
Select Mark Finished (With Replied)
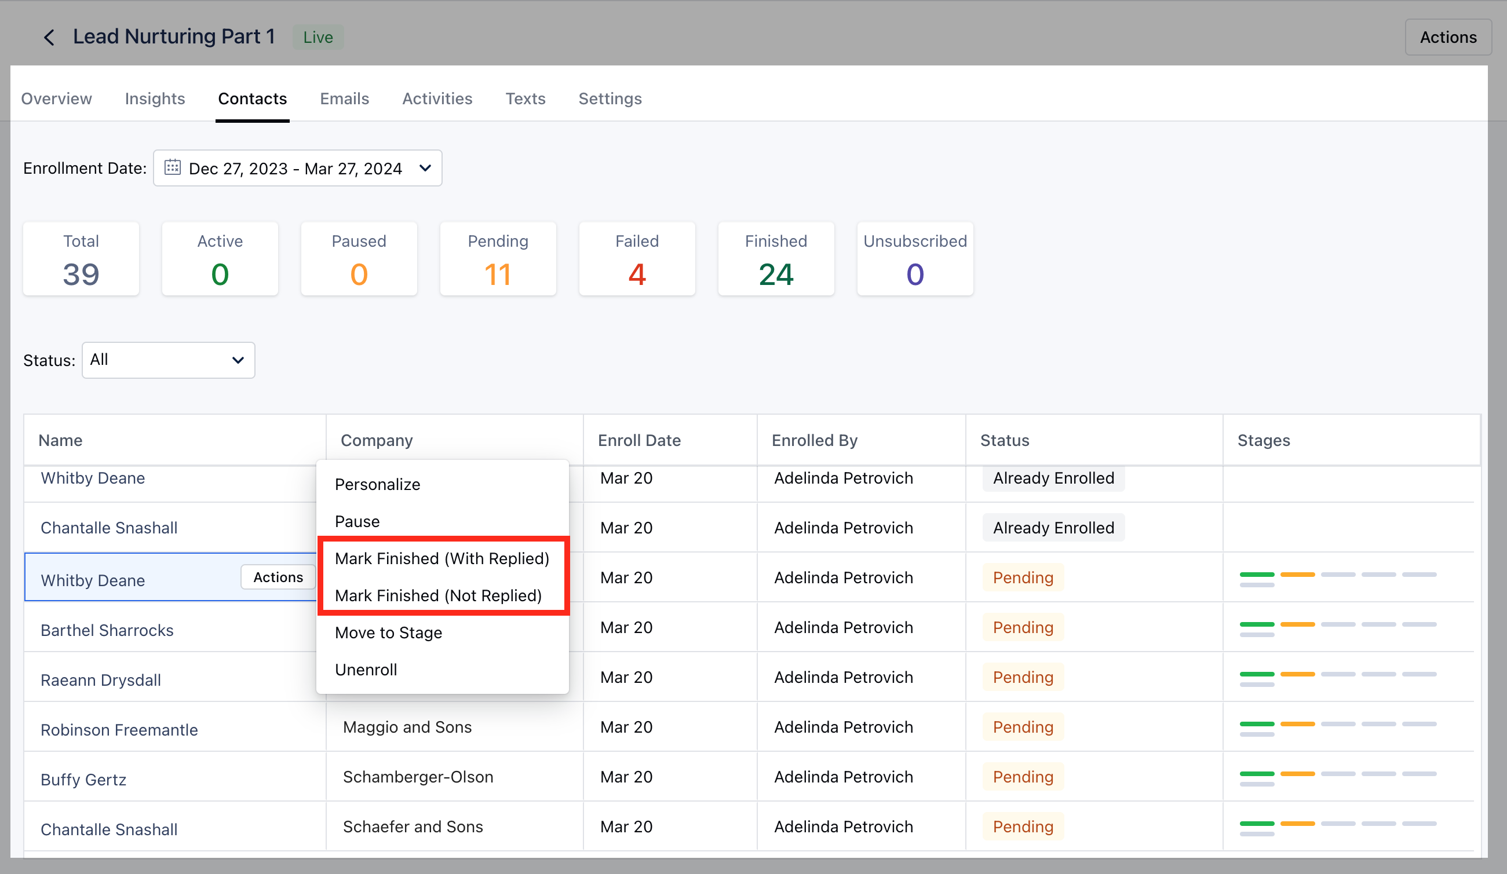pyautogui.click(x=443, y=558)
